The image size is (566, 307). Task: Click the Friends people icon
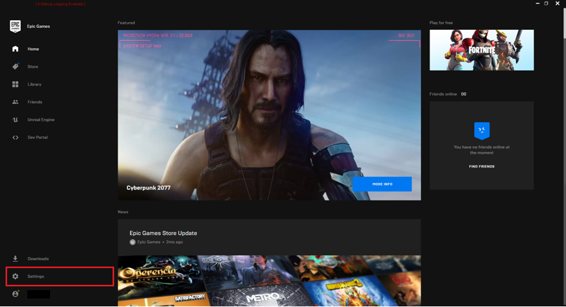(15, 102)
